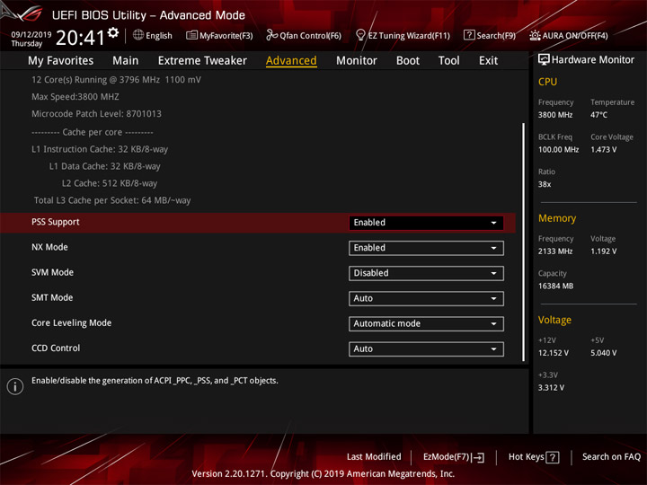Click the L2 Cache: 512 KB line
Viewport: 647px width, 485px height.
tap(110, 183)
